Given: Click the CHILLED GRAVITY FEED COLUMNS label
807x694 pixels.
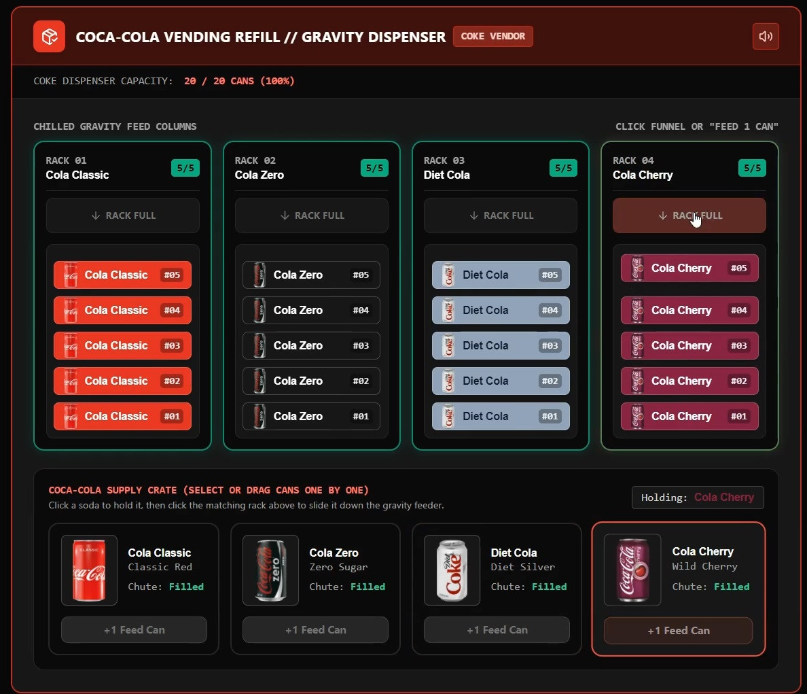Looking at the screenshot, I should tap(115, 126).
